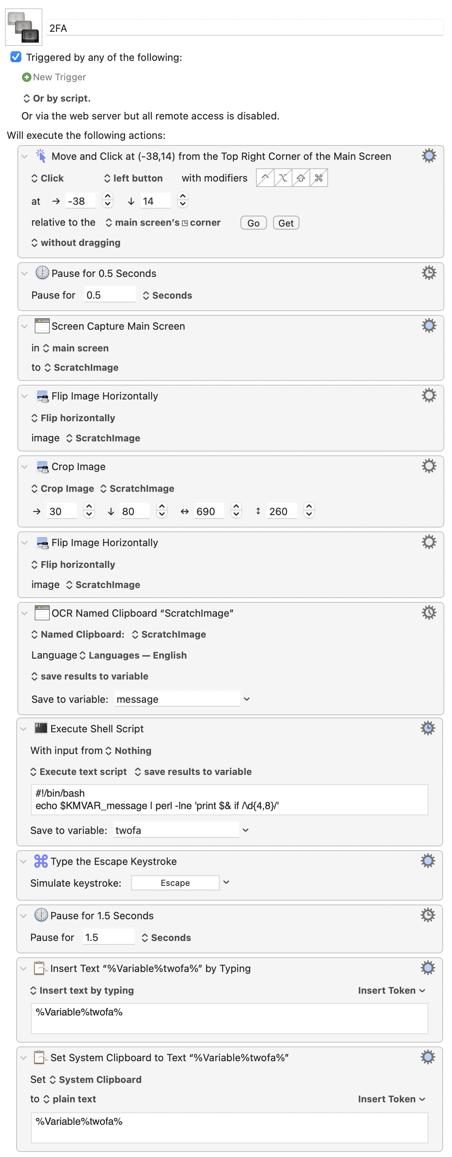Viewport: 452px width, 1157px height.
Task: Toggle the Command modifier key icon
Action: tap(318, 178)
